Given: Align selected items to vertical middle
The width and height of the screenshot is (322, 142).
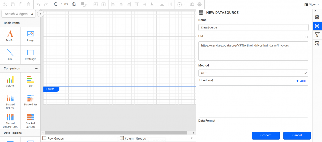Looking at the screenshot, I should (144, 4).
